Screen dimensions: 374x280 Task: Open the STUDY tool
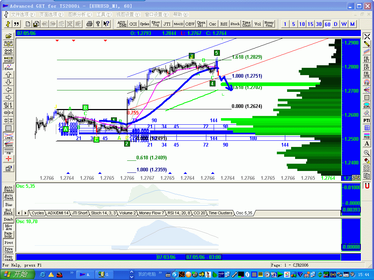coord(9,59)
